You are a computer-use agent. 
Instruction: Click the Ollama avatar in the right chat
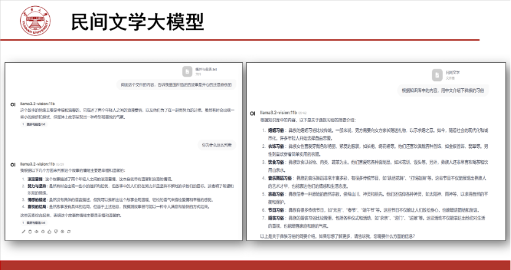coord(253,114)
